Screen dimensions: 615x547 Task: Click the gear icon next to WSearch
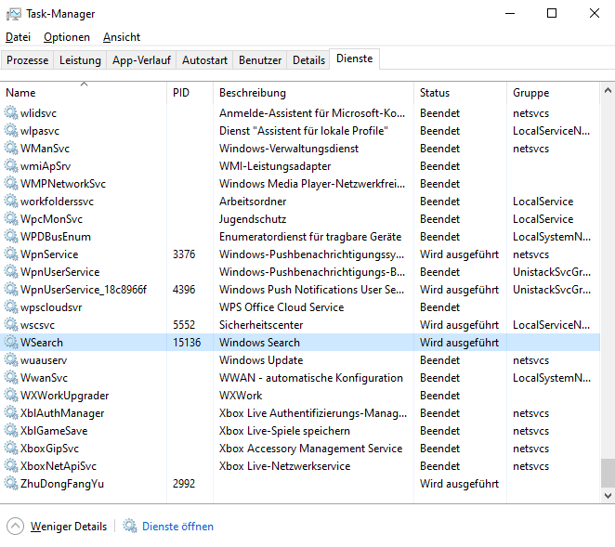point(11,343)
